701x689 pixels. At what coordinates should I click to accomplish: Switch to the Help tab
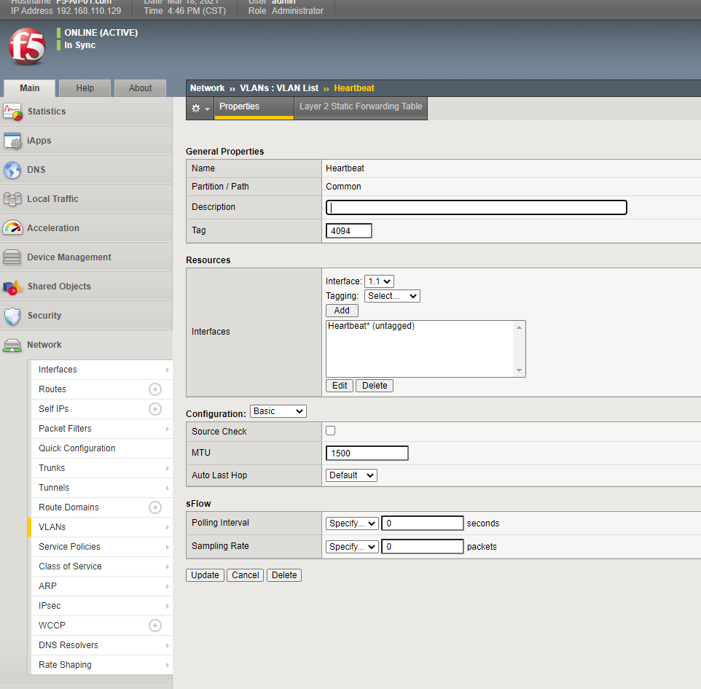[85, 88]
